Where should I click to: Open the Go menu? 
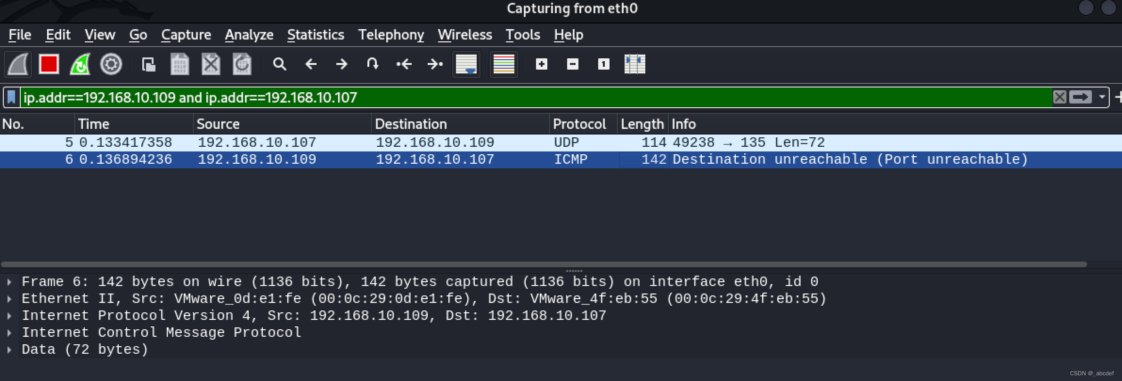(138, 35)
